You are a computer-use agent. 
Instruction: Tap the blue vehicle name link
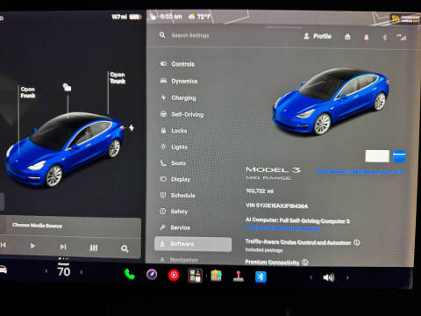point(360,172)
